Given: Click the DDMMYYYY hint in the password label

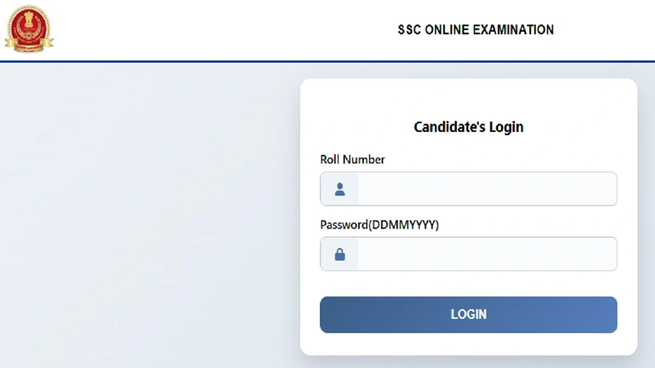Looking at the screenshot, I should [x=404, y=225].
